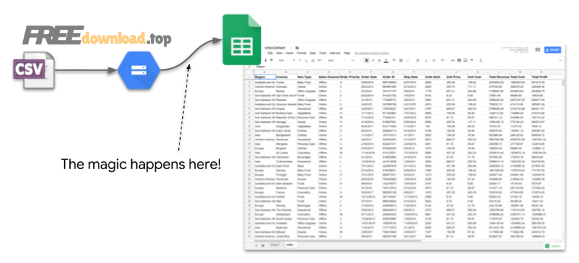Star the spreadsheet next to its title
This screenshot has height=263, width=579.
[x=291, y=48]
